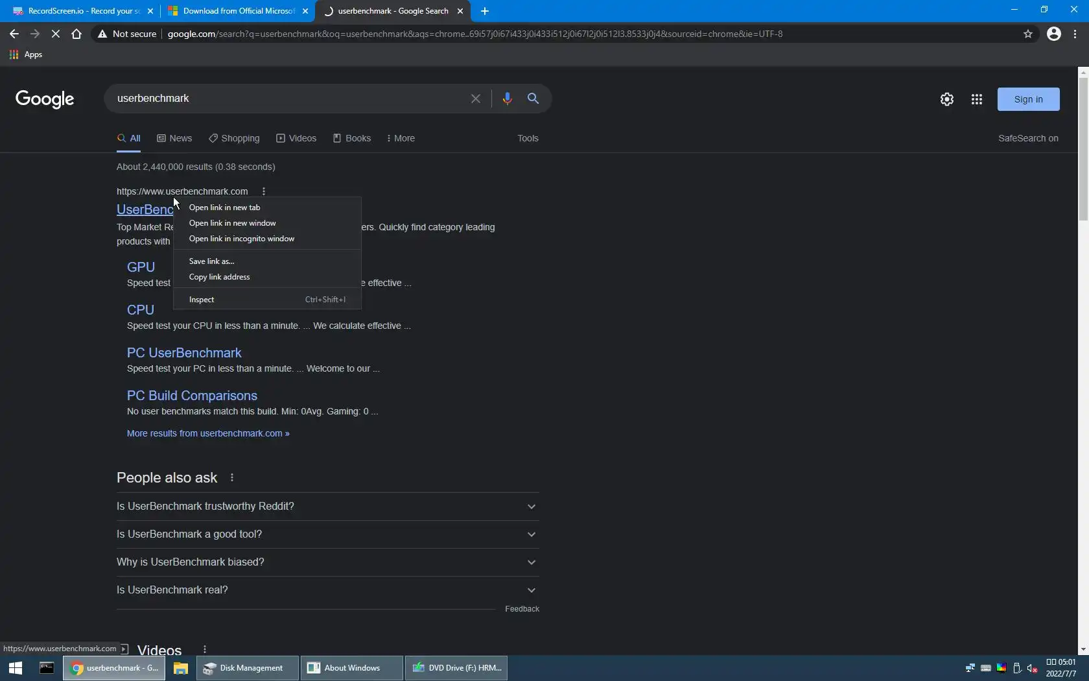Select Save link as from context menu

tap(267, 261)
